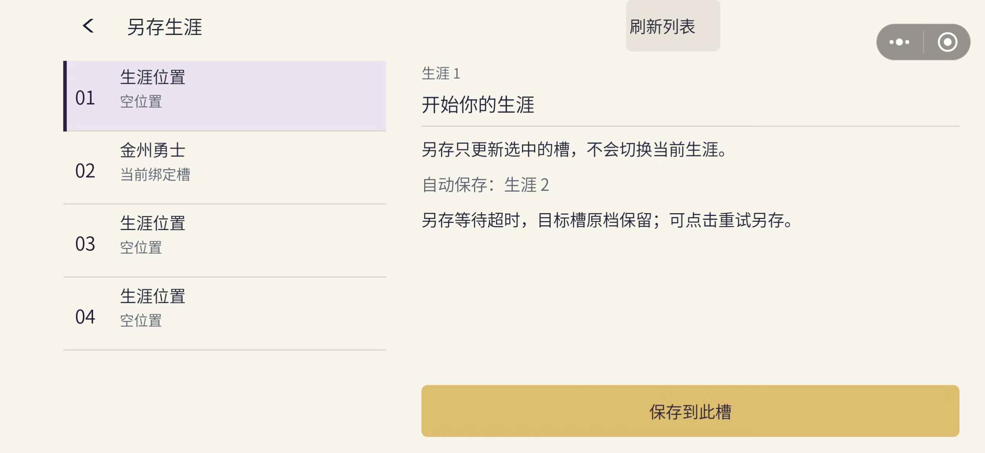The image size is (985, 453).
Task: Click the 当前绑定槽 label
Action: click(x=155, y=174)
